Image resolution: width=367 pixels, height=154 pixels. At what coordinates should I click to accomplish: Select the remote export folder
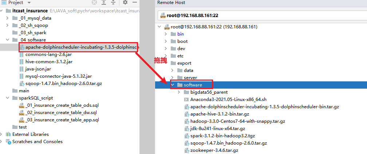pos(184,63)
